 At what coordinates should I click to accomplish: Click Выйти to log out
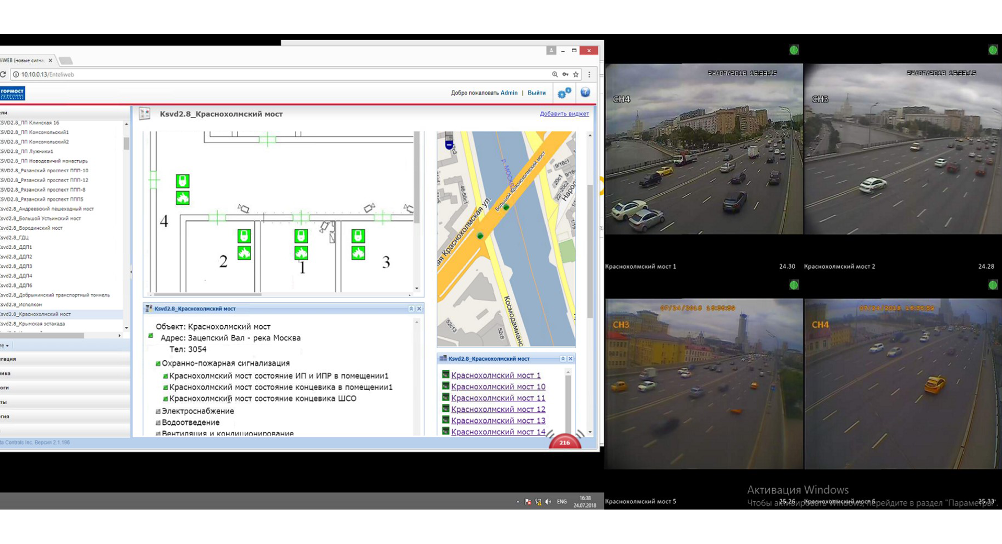click(x=537, y=93)
